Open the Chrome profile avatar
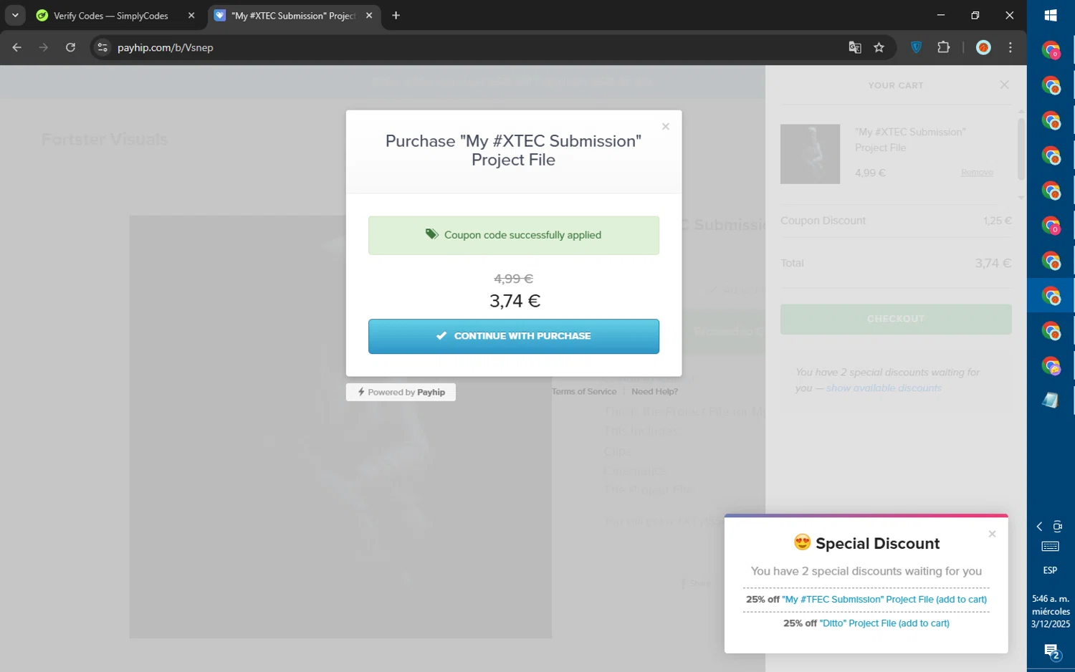Viewport: 1075px width, 672px height. coord(983,47)
